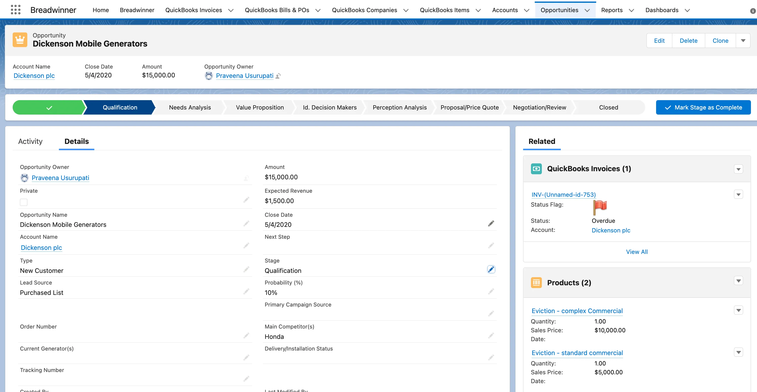Edit Lead Source with pencil icon
The width and height of the screenshot is (757, 392).
246,292
